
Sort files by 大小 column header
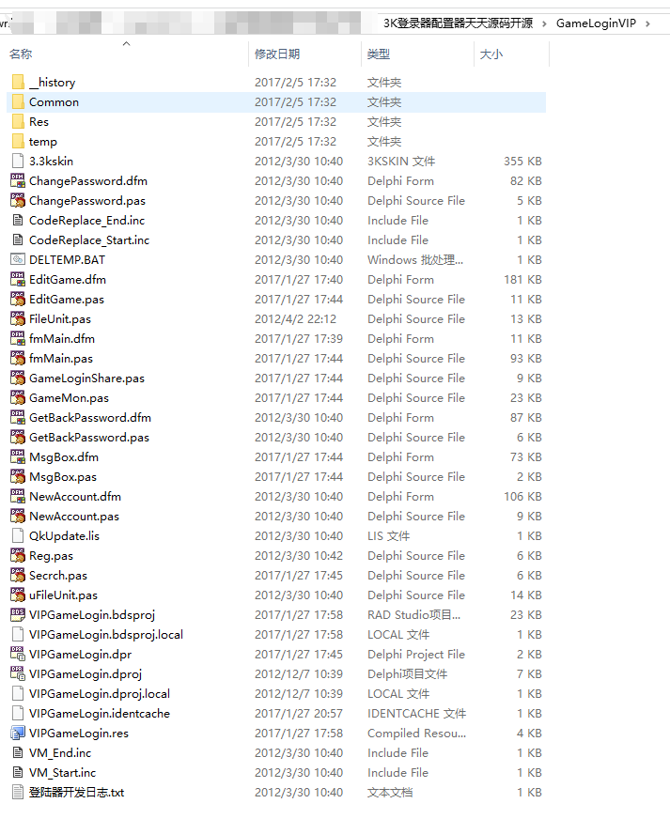491,54
